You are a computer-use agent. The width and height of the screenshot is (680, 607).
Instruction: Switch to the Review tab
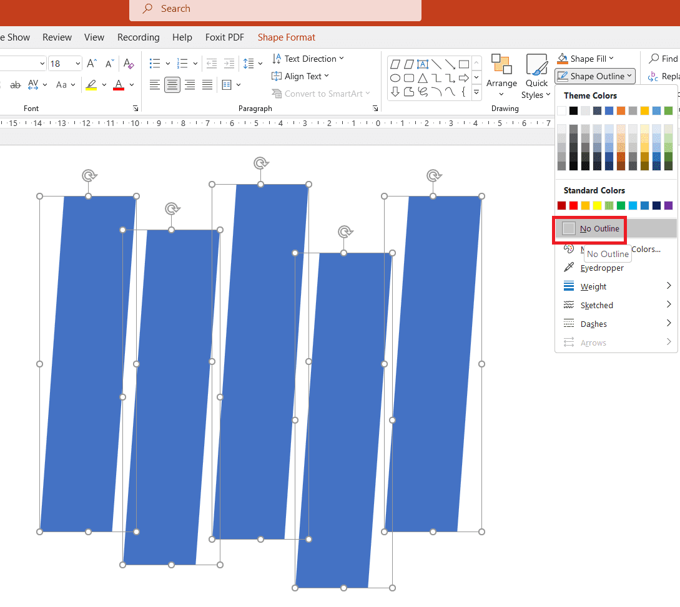57,37
